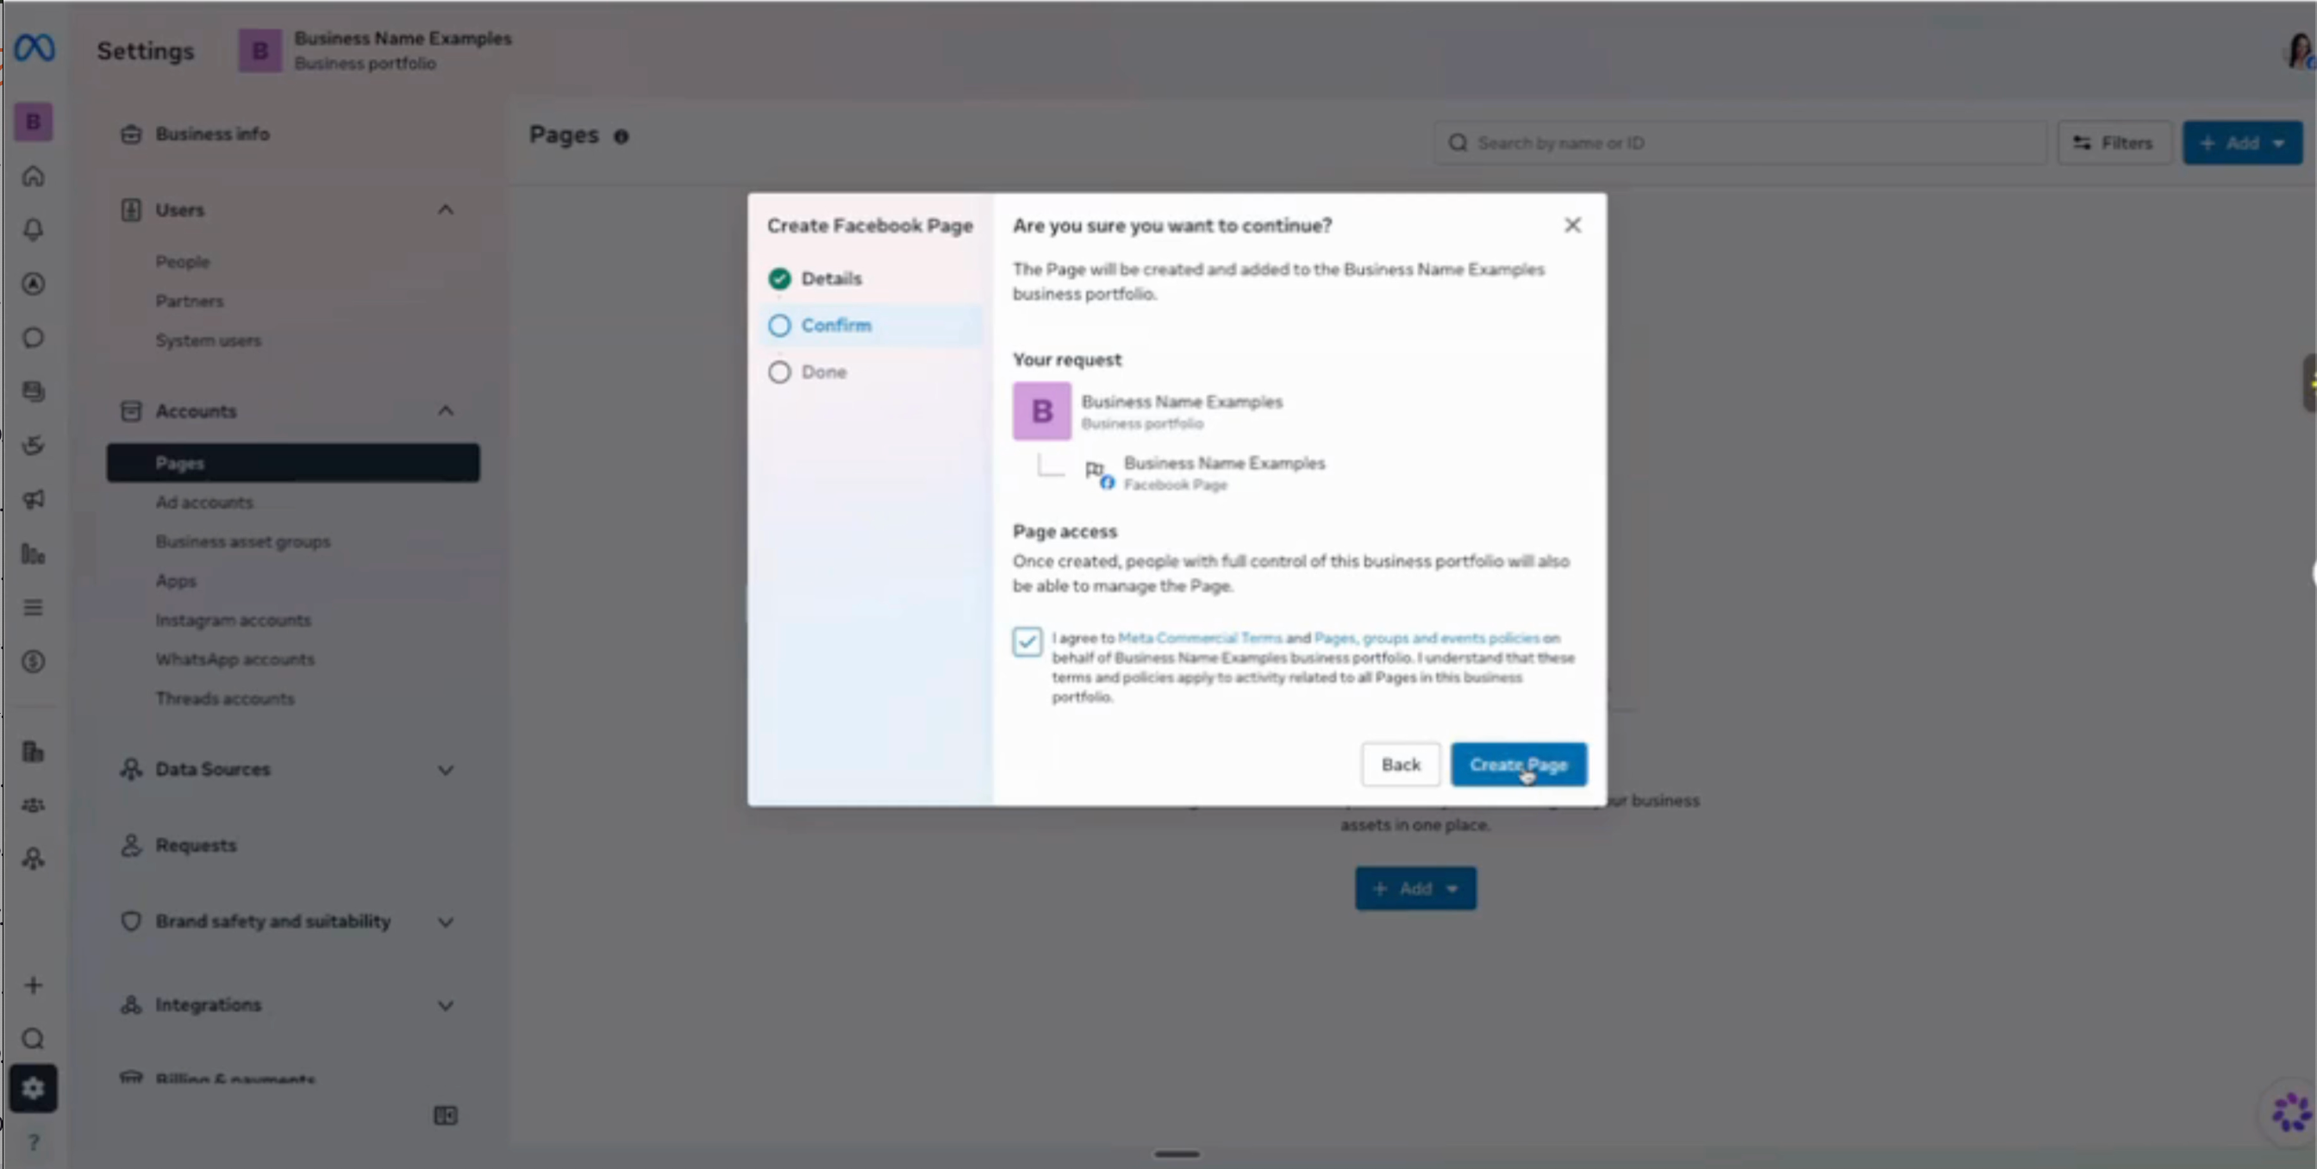
Task: Click the settings gear icon in rail
Action: point(34,1089)
